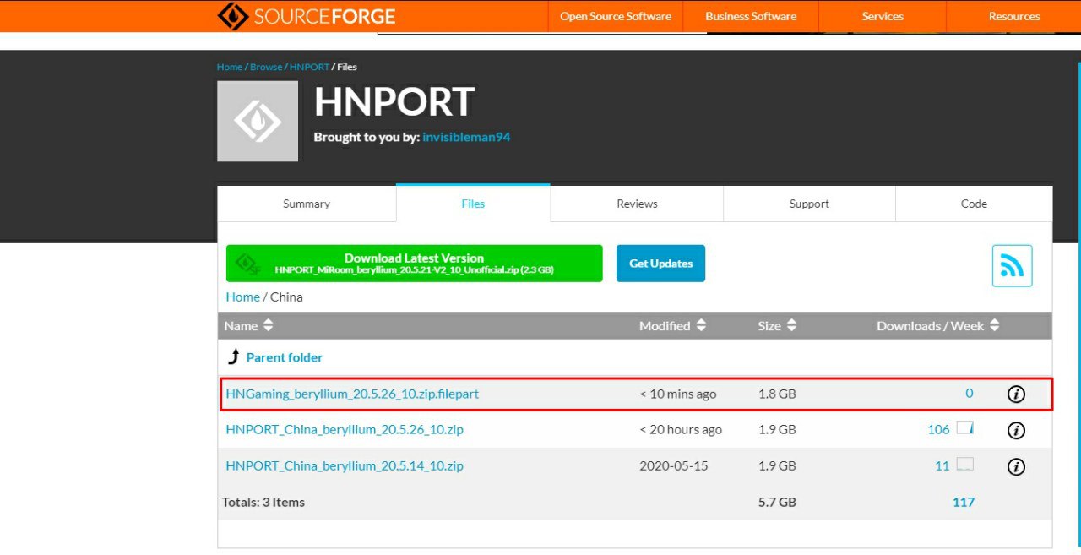Click the Get Updates button
This screenshot has width=1081, height=555.
660,264
